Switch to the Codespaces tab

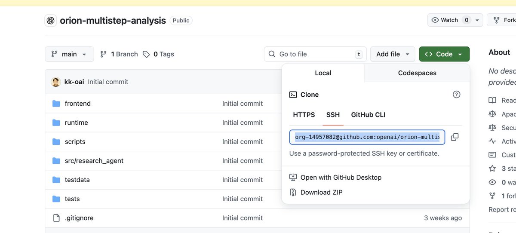[417, 73]
